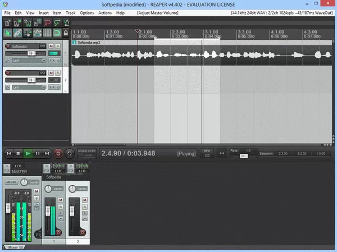Toggle Item Grouping toolbar icon
The width and height of the screenshot is (337, 252).
[x=17, y=33]
